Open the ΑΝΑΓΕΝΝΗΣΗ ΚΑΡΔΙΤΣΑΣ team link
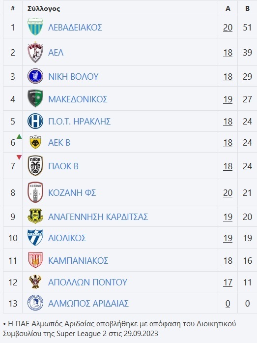 pyautogui.click(x=98, y=217)
